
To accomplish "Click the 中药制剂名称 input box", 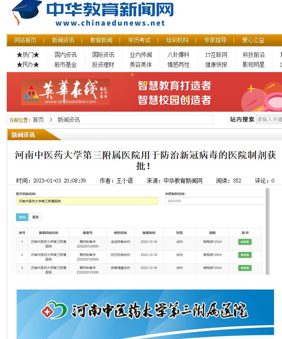I will click(215, 201).
